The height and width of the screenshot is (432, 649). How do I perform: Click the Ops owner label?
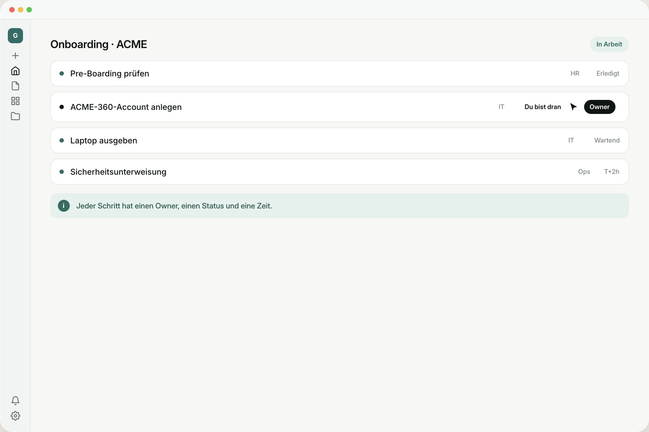(x=584, y=172)
